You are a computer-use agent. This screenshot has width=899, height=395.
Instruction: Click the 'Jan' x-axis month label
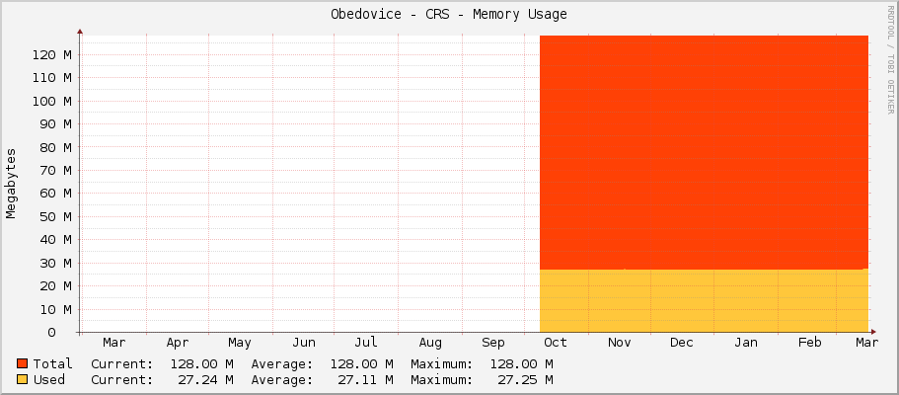tap(746, 343)
